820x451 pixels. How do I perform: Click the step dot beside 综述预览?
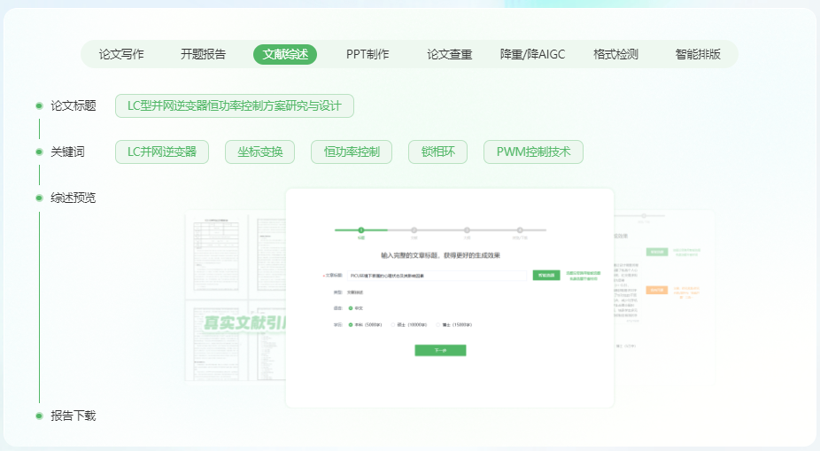(39, 198)
